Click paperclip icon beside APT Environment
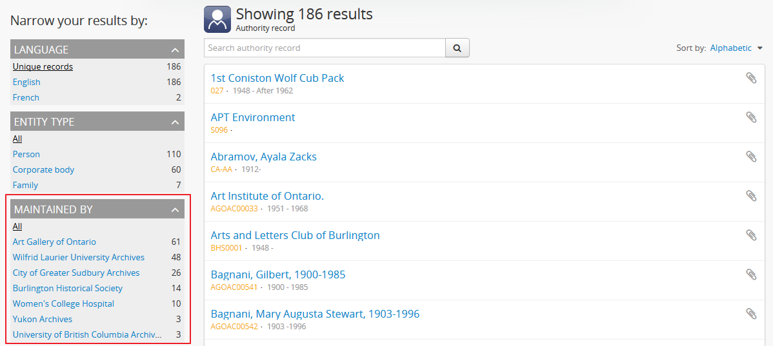Image resolution: width=773 pixels, height=346 pixels. point(751,117)
